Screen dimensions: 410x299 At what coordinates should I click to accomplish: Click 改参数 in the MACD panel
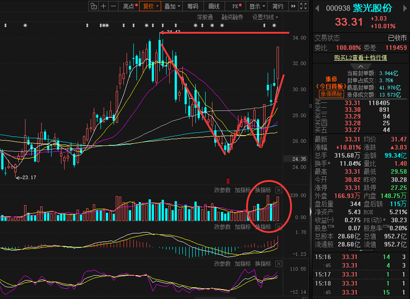223,227
